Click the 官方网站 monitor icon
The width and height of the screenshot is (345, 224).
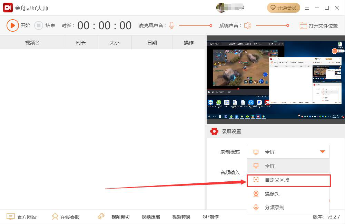coord(11,217)
